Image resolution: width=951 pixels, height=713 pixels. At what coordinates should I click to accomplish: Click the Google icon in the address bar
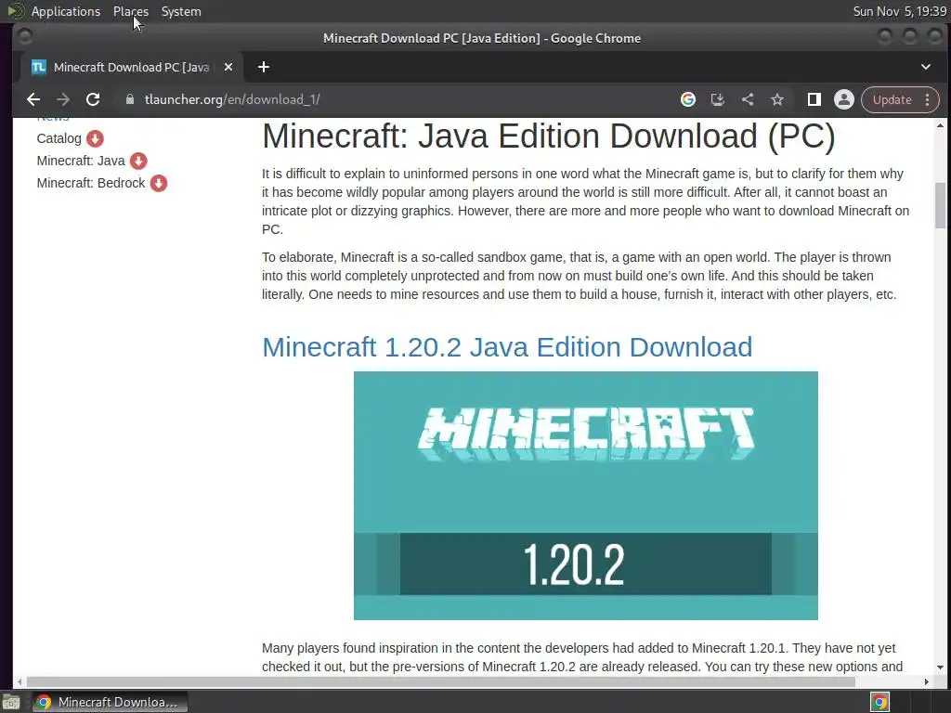click(x=688, y=99)
